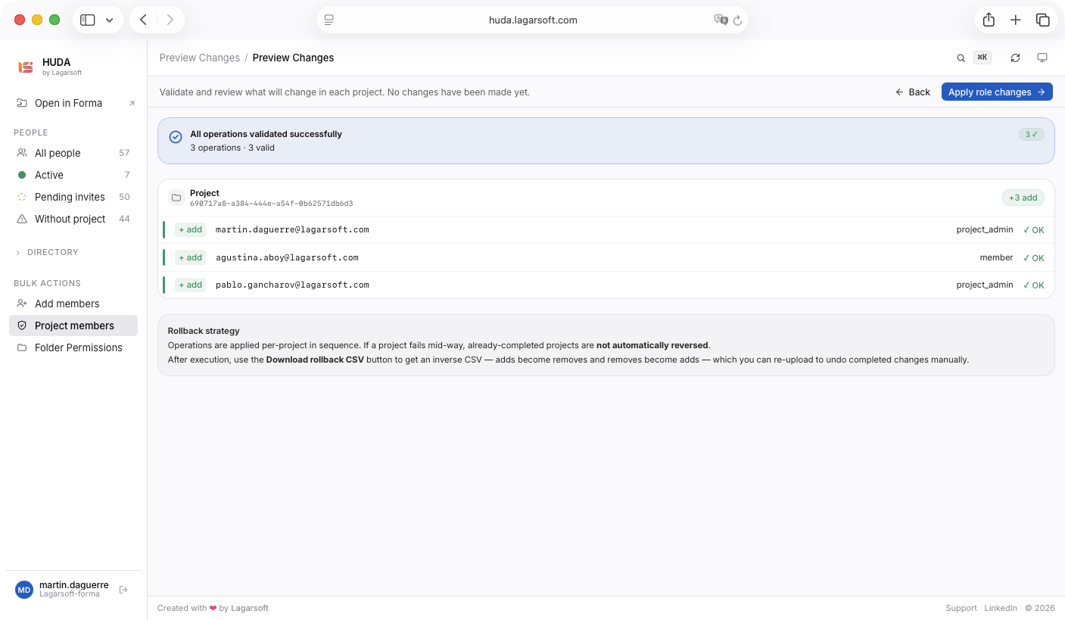This screenshot has height=620, width=1065.
Task: Click project_admin role in martin.daguerre row
Action: (985, 229)
